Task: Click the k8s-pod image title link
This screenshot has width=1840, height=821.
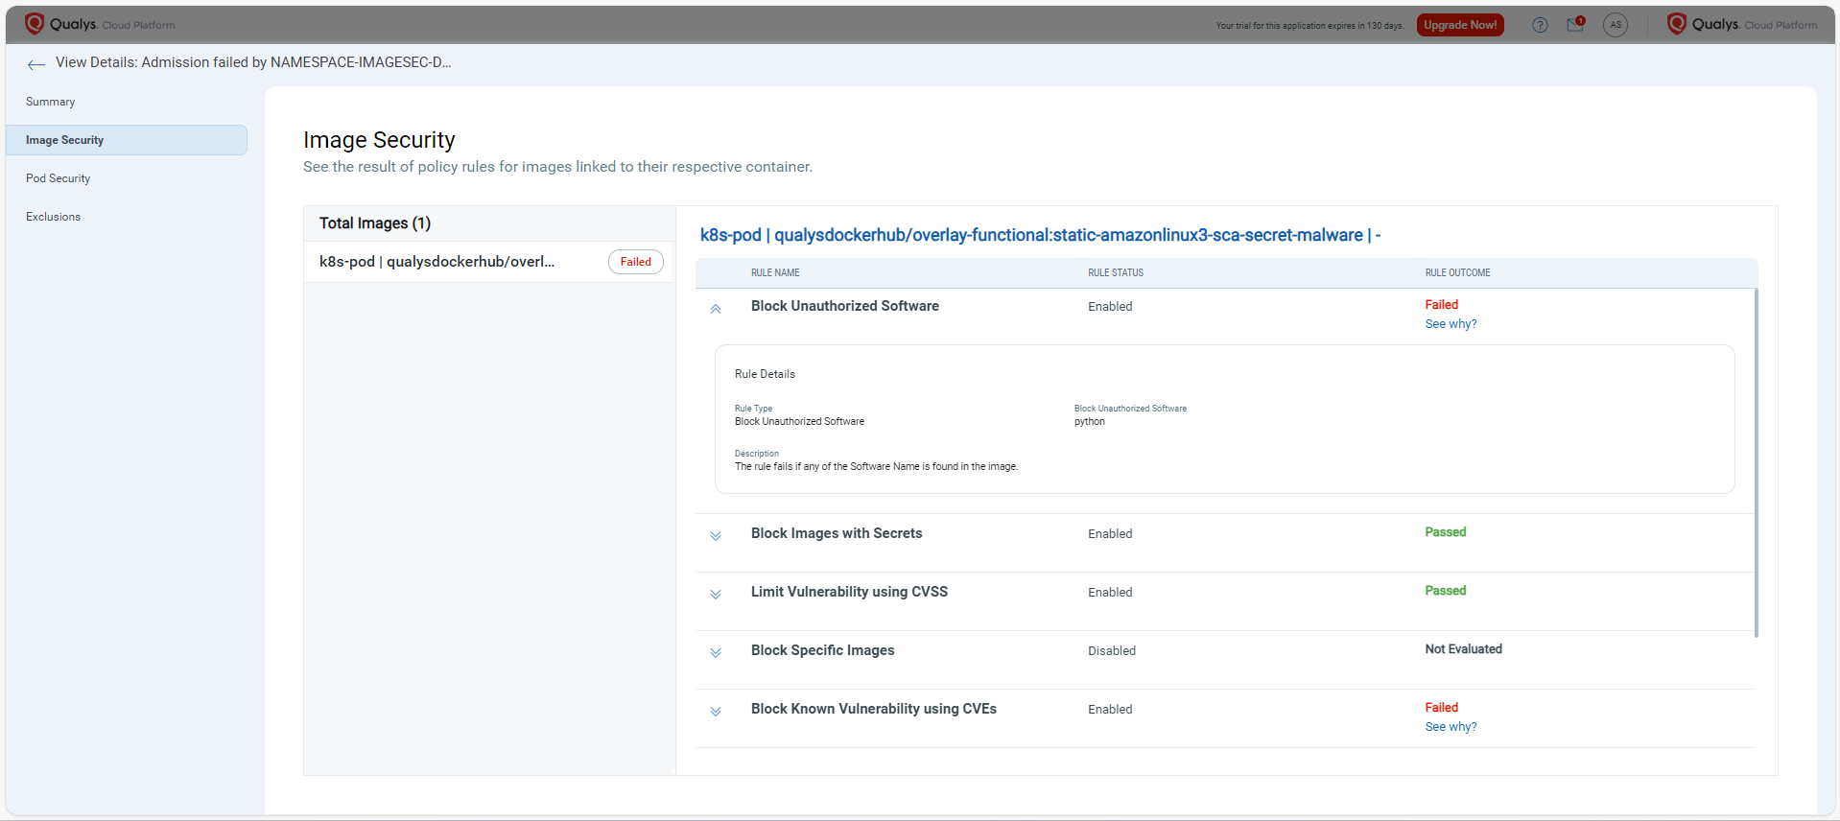Action: coord(1040,235)
